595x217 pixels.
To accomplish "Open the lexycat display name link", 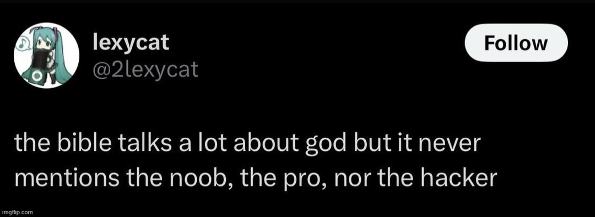I will [131, 43].
